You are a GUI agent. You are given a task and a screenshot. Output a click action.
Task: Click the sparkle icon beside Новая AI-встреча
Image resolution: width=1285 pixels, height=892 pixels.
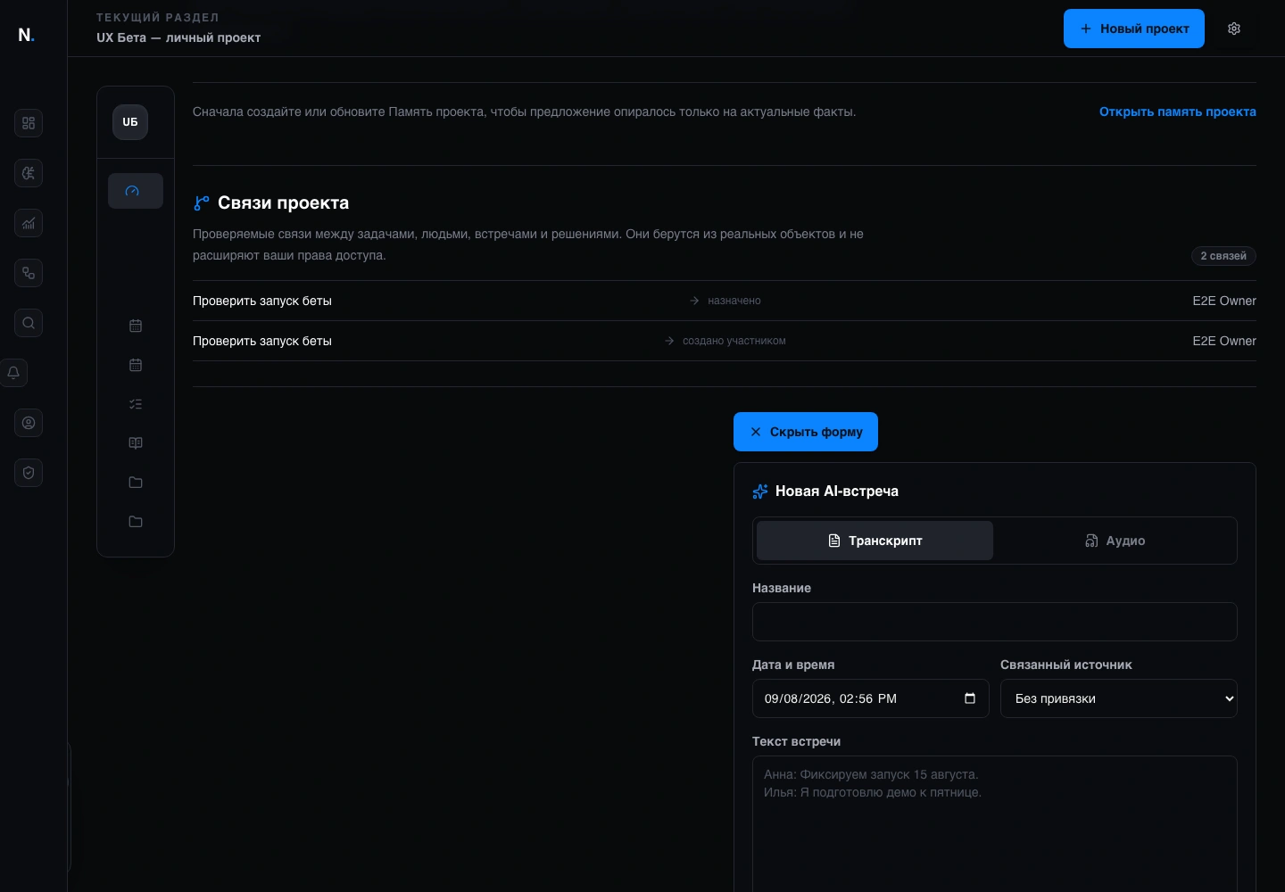(760, 491)
